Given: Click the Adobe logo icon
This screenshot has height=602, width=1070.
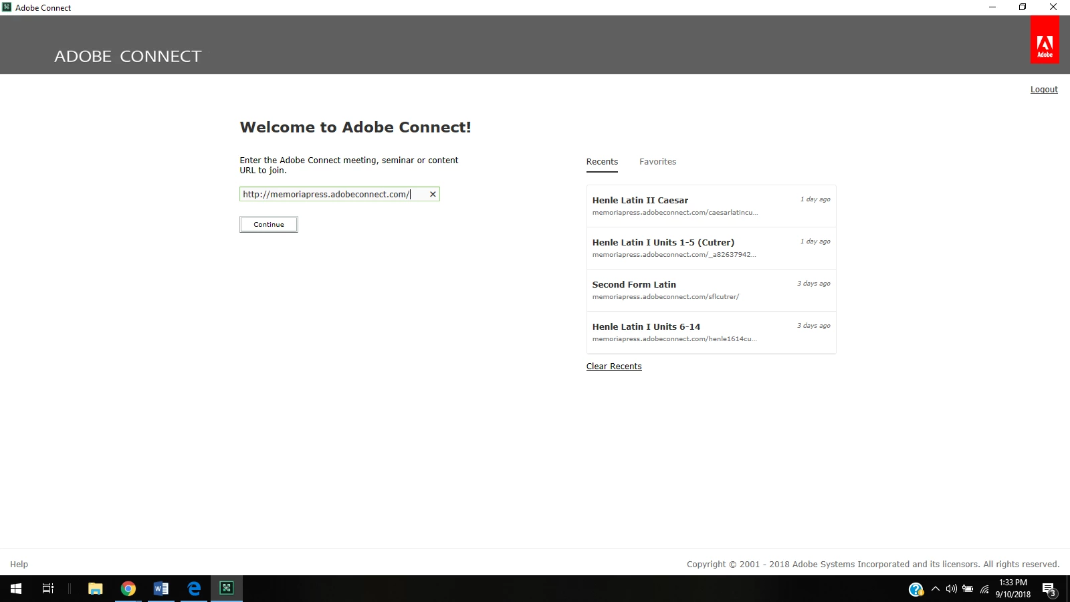Looking at the screenshot, I should point(1045,39).
